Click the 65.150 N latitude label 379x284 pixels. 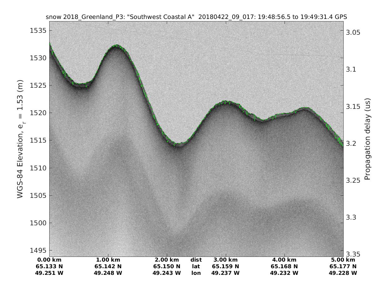point(167,266)
